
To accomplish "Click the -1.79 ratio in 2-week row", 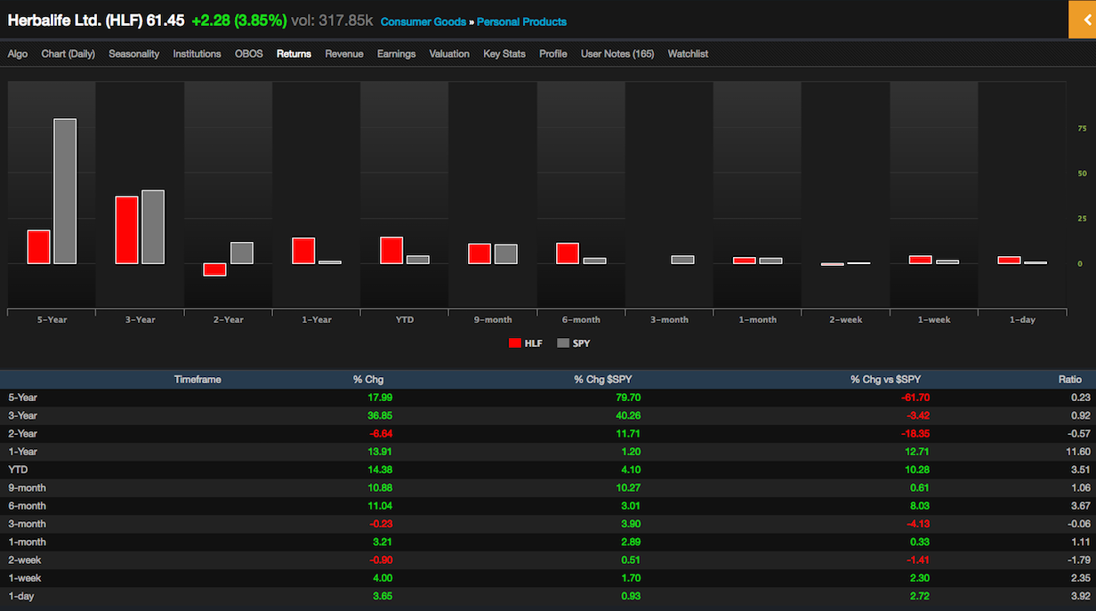I will pos(1079,560).
